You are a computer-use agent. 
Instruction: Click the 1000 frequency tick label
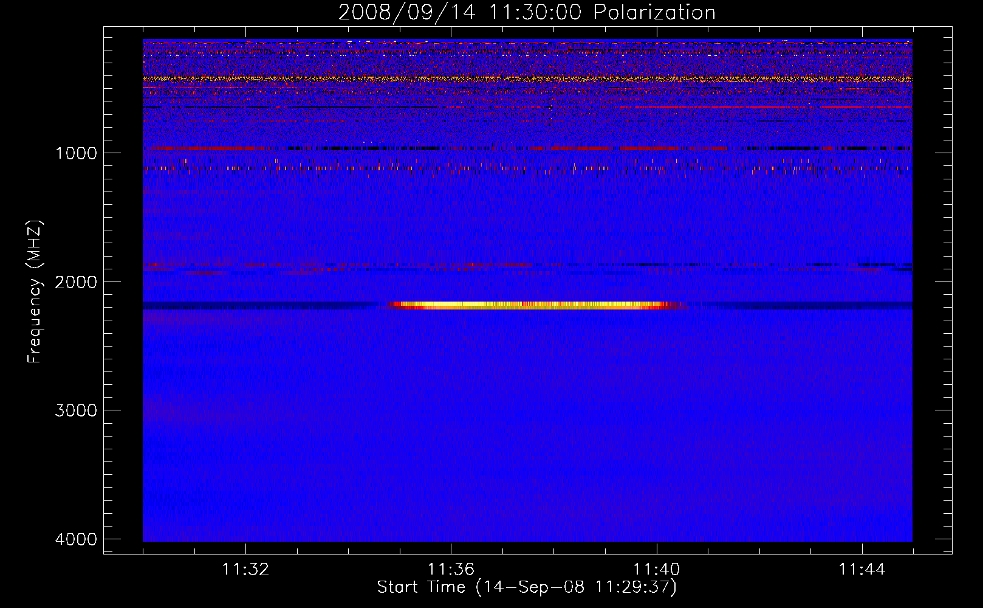click(x=76, y=153)
